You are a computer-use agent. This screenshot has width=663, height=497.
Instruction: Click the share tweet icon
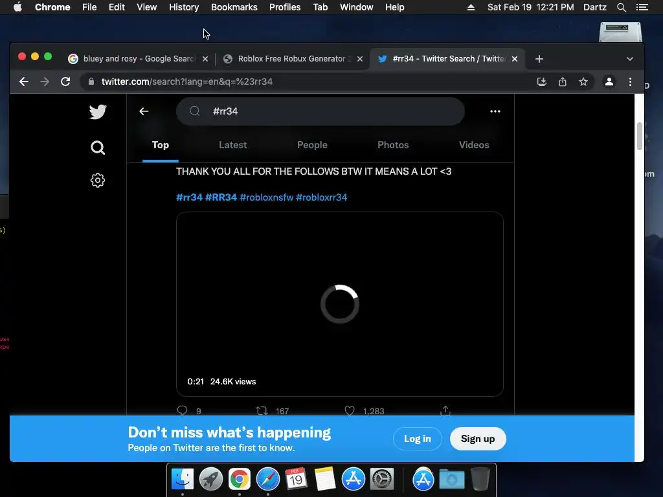[x=445, y=410]
